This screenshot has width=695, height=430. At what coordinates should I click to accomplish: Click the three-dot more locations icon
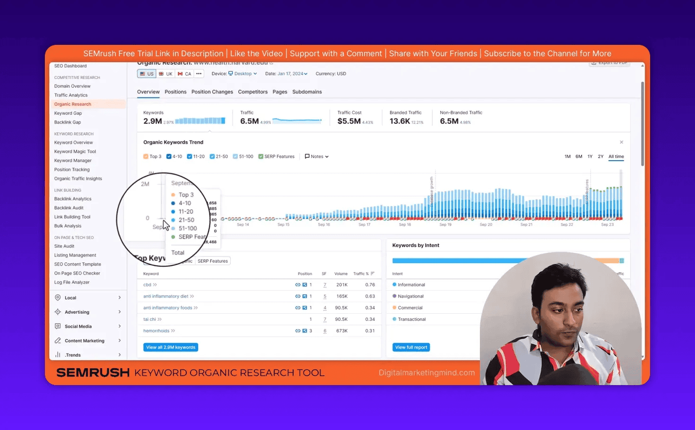pyautogui.click(x=199, y=74)
